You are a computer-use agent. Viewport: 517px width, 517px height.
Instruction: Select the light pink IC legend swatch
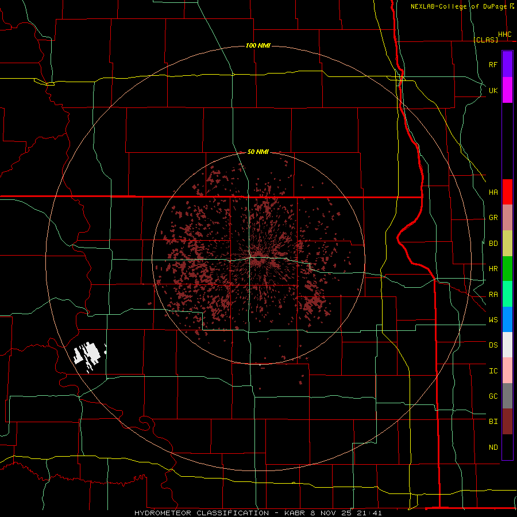(507, 371)
